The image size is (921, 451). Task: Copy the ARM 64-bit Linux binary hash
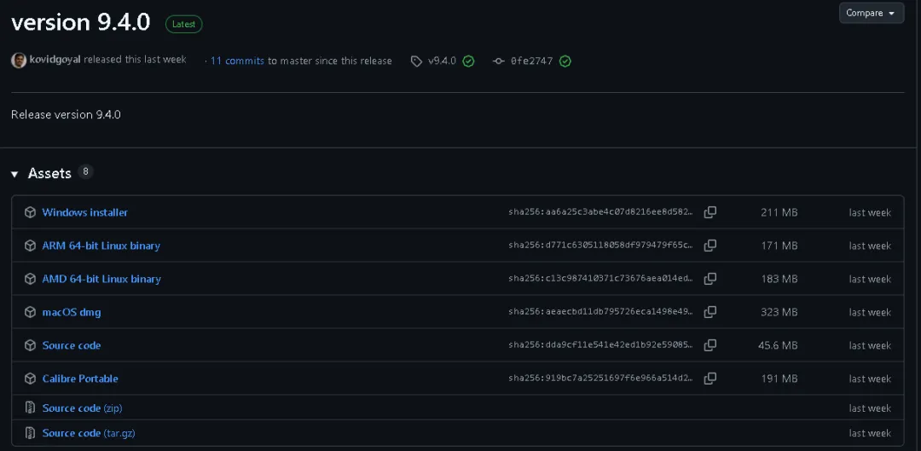[710, 246]
